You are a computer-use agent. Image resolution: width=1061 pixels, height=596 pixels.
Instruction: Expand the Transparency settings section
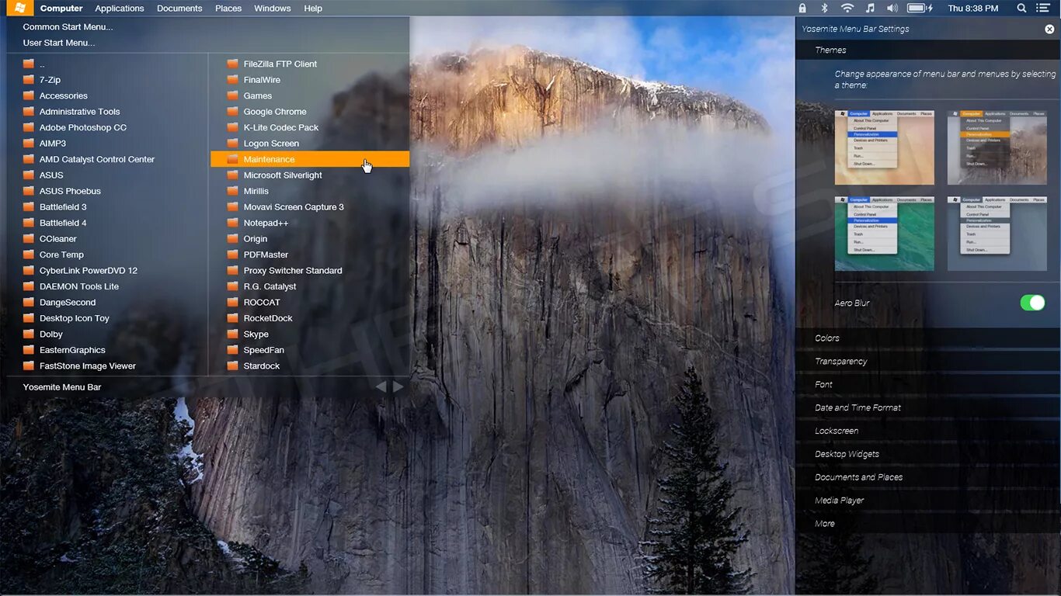[928, 362]
